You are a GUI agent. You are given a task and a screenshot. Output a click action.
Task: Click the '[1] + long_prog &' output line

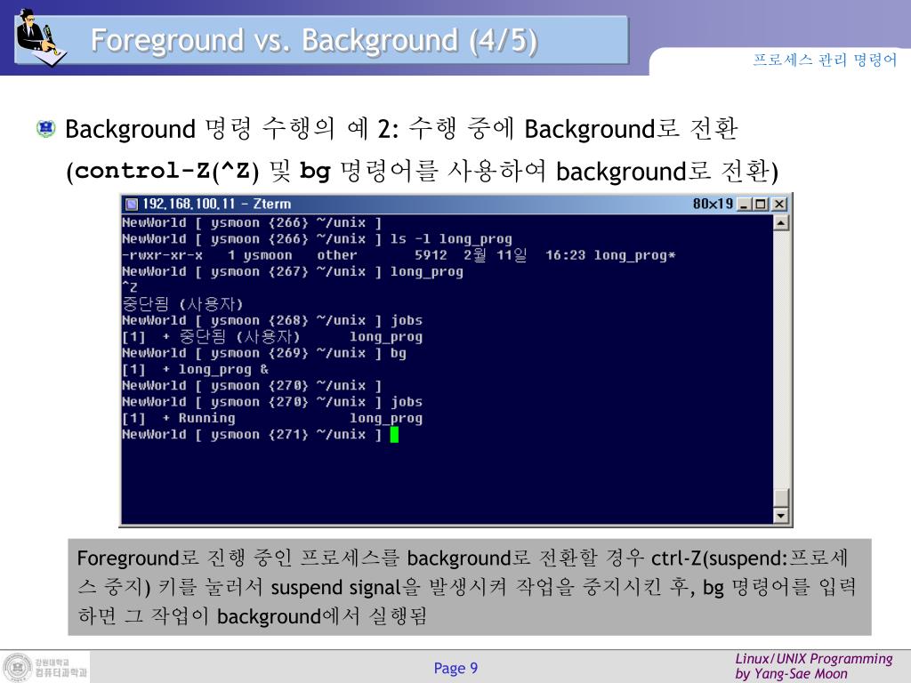[x=195, y=369]
